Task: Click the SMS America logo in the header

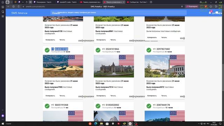Action: [19, 13]
